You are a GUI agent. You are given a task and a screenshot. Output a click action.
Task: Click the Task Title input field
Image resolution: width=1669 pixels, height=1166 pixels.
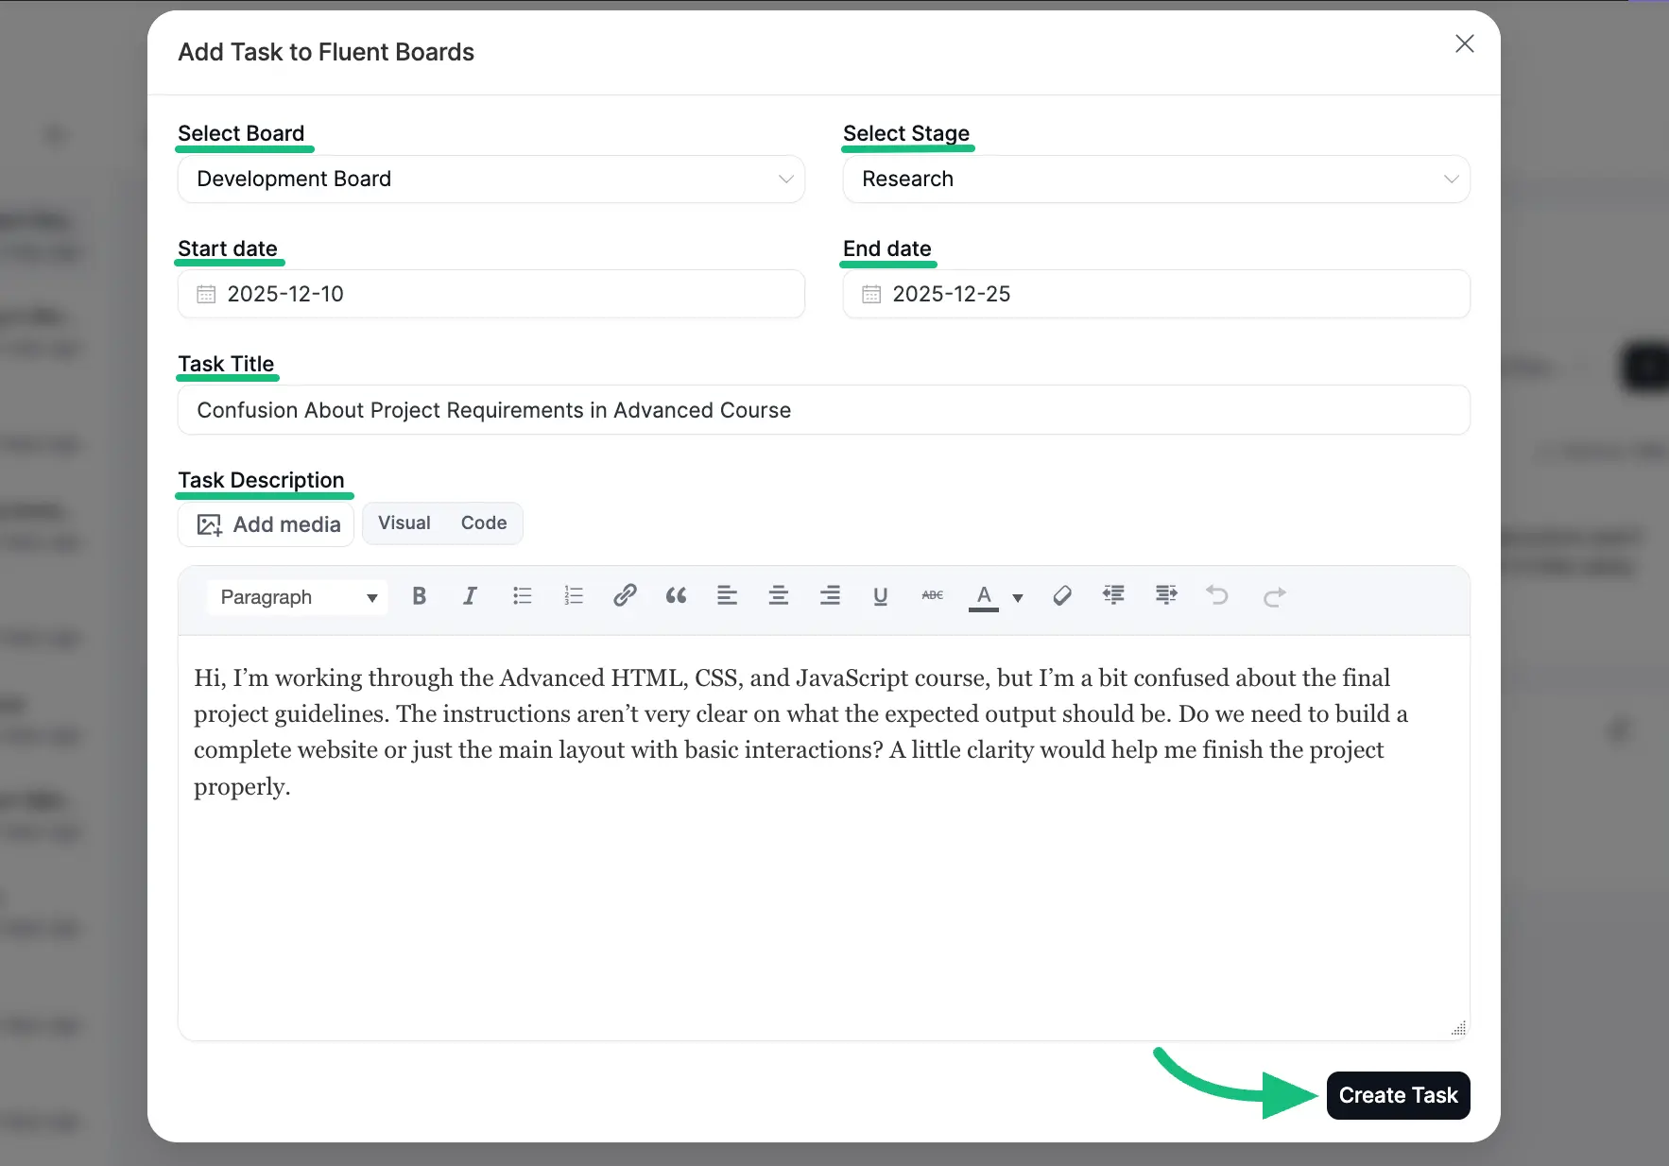[x=822, y=410]
